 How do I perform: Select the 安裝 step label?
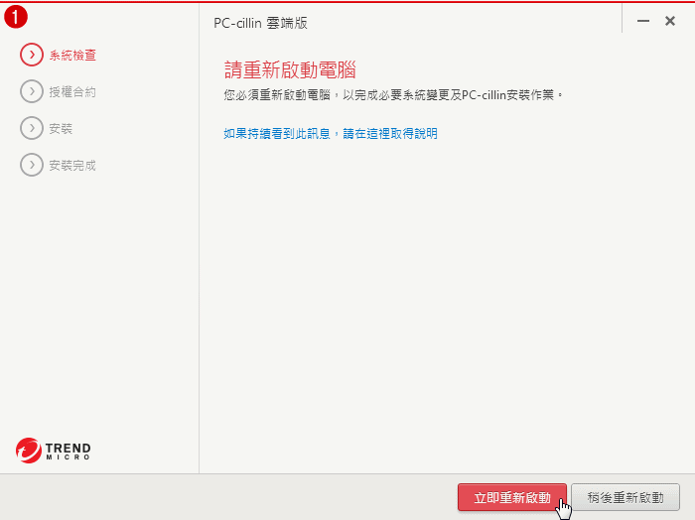(61, 129)
